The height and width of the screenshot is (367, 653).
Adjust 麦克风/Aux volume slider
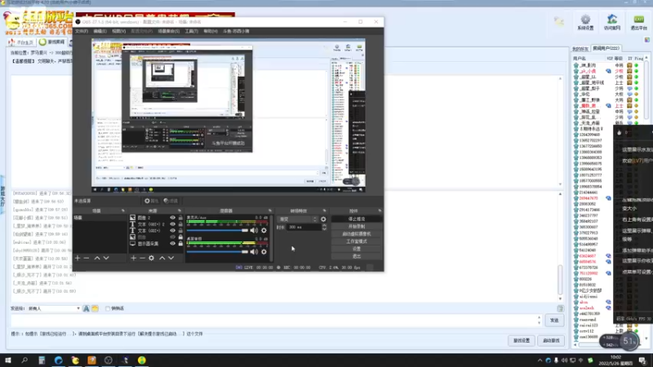point(217,230)
